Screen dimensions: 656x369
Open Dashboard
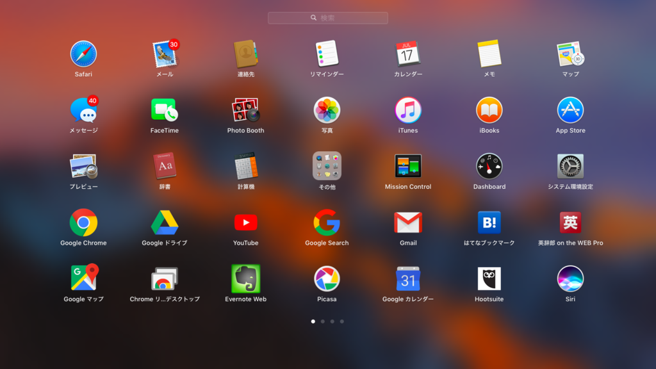click(x=489, y=166)
